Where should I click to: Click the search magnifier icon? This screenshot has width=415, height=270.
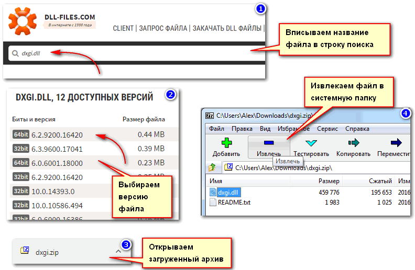(15, 53)
